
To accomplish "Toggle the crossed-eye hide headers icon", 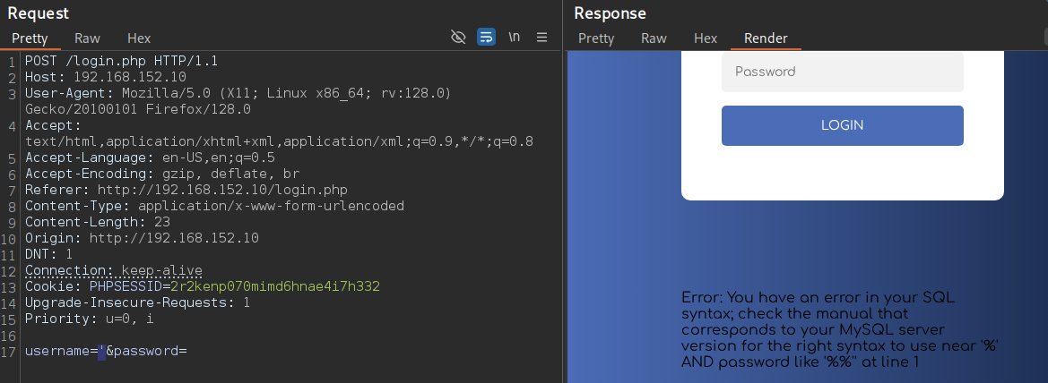I will point(458,38).
